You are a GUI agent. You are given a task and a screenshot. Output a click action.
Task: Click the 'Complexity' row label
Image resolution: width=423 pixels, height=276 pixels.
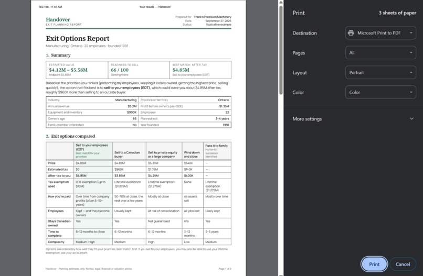coord(56,242)
